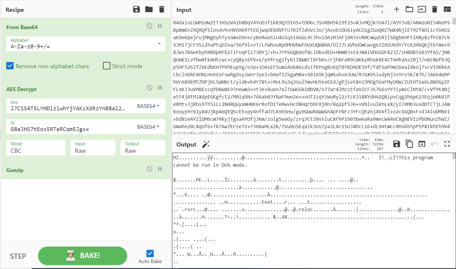456x269 pixels.
Task: Load a recipe via folder icon
Action: tap(149, 9)
